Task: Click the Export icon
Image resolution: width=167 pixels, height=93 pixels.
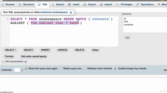Action: 85,4
